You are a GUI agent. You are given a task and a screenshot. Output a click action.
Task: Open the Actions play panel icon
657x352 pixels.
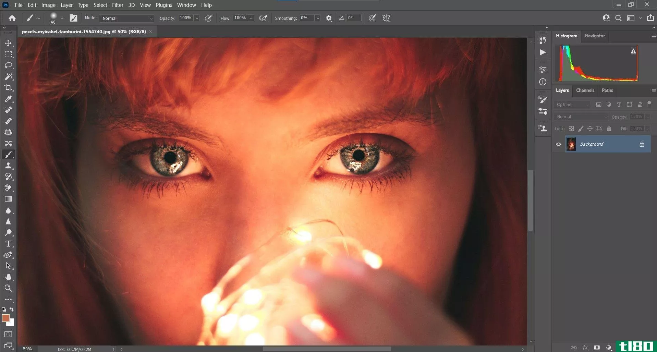pos(543,52)
